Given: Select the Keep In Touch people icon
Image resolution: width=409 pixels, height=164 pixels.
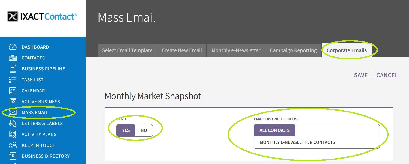Looking at the screenshot, I should [13, 145].
